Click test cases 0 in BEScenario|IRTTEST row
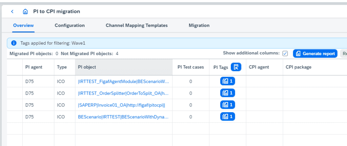This screenshot has height=146, width=347. tap(190, 117)
